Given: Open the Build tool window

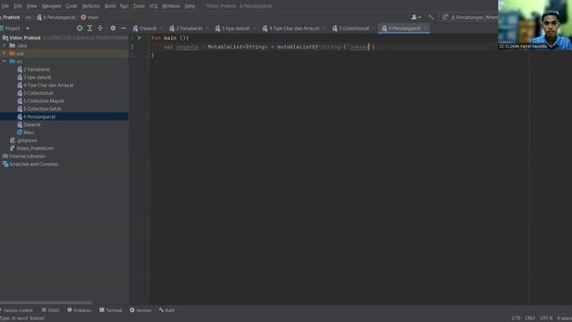Looking at the screenshot, I should 167,310.
